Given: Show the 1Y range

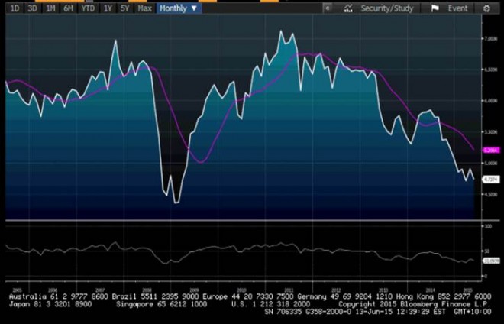Looking at the screenshot, I should [108, 8].
